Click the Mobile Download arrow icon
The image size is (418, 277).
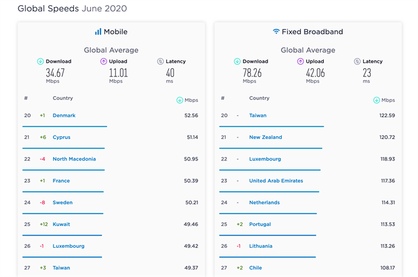(x=40, y=62)
